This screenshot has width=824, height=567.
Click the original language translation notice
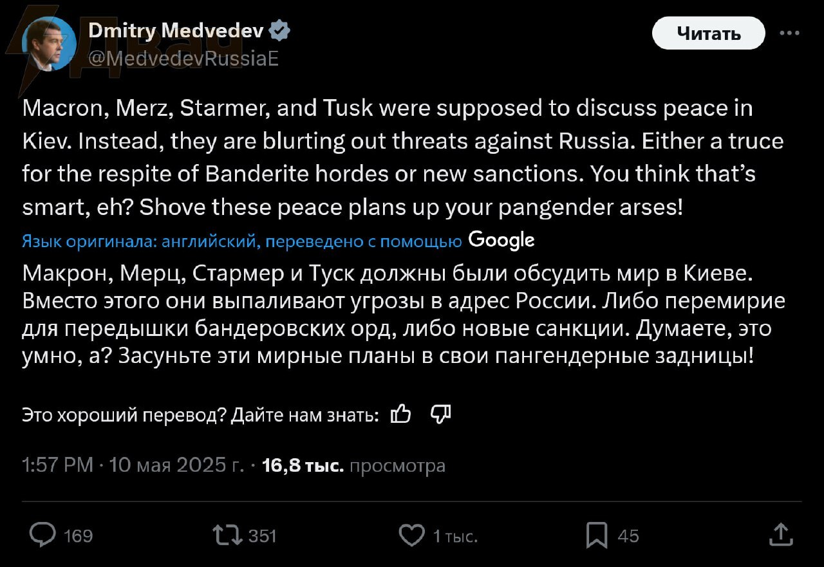coord(242,241)
